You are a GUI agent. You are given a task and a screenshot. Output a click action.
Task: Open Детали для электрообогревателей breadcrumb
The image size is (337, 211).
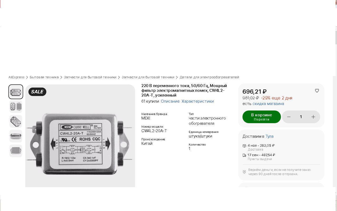pos(209,77)
